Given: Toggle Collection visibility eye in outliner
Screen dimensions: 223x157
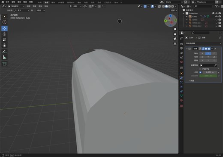Looking at the screenshot, I should click(x=217, y=13).
